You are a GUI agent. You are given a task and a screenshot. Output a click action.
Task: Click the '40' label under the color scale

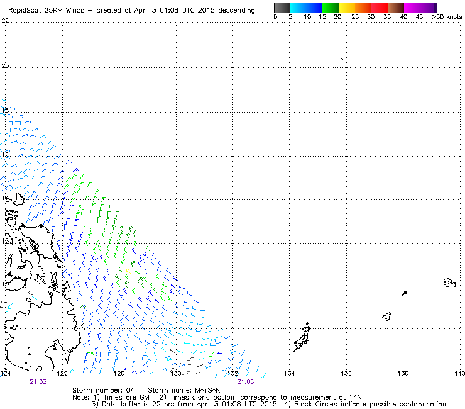(403, 16)
